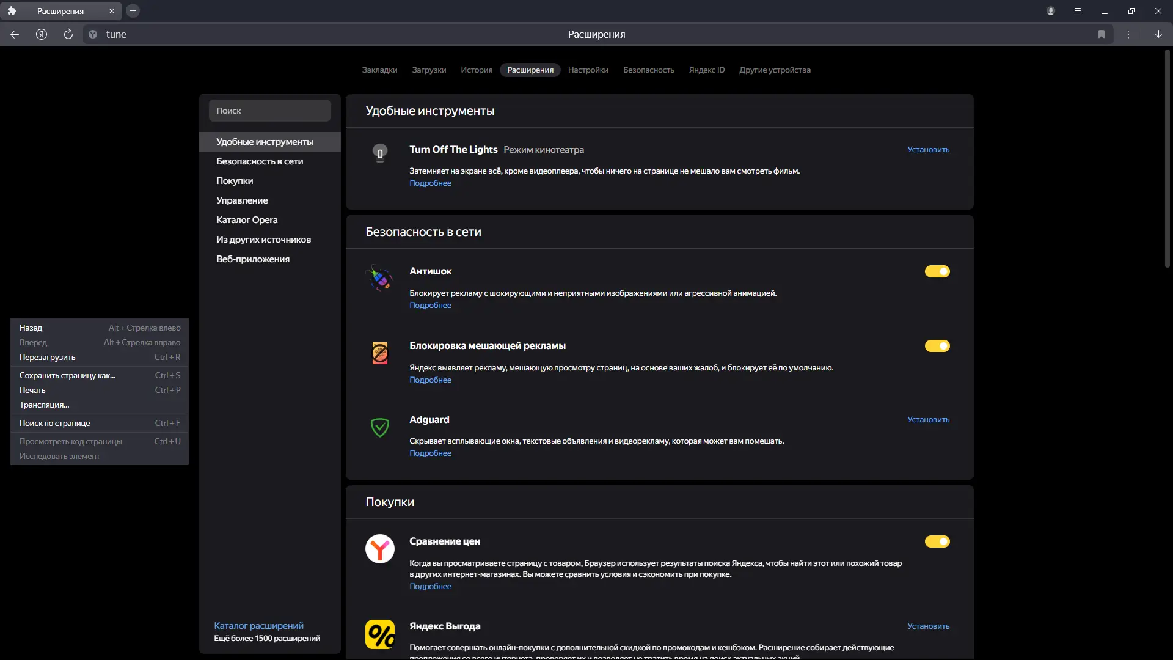Viewport: 1173px width, 660px height.
Task: Click the profile avatar icon in title bar
Action: (x=1051, y=11)
